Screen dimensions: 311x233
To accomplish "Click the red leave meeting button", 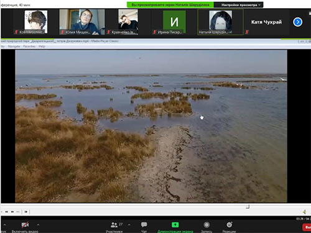I will tap(307, 227).
